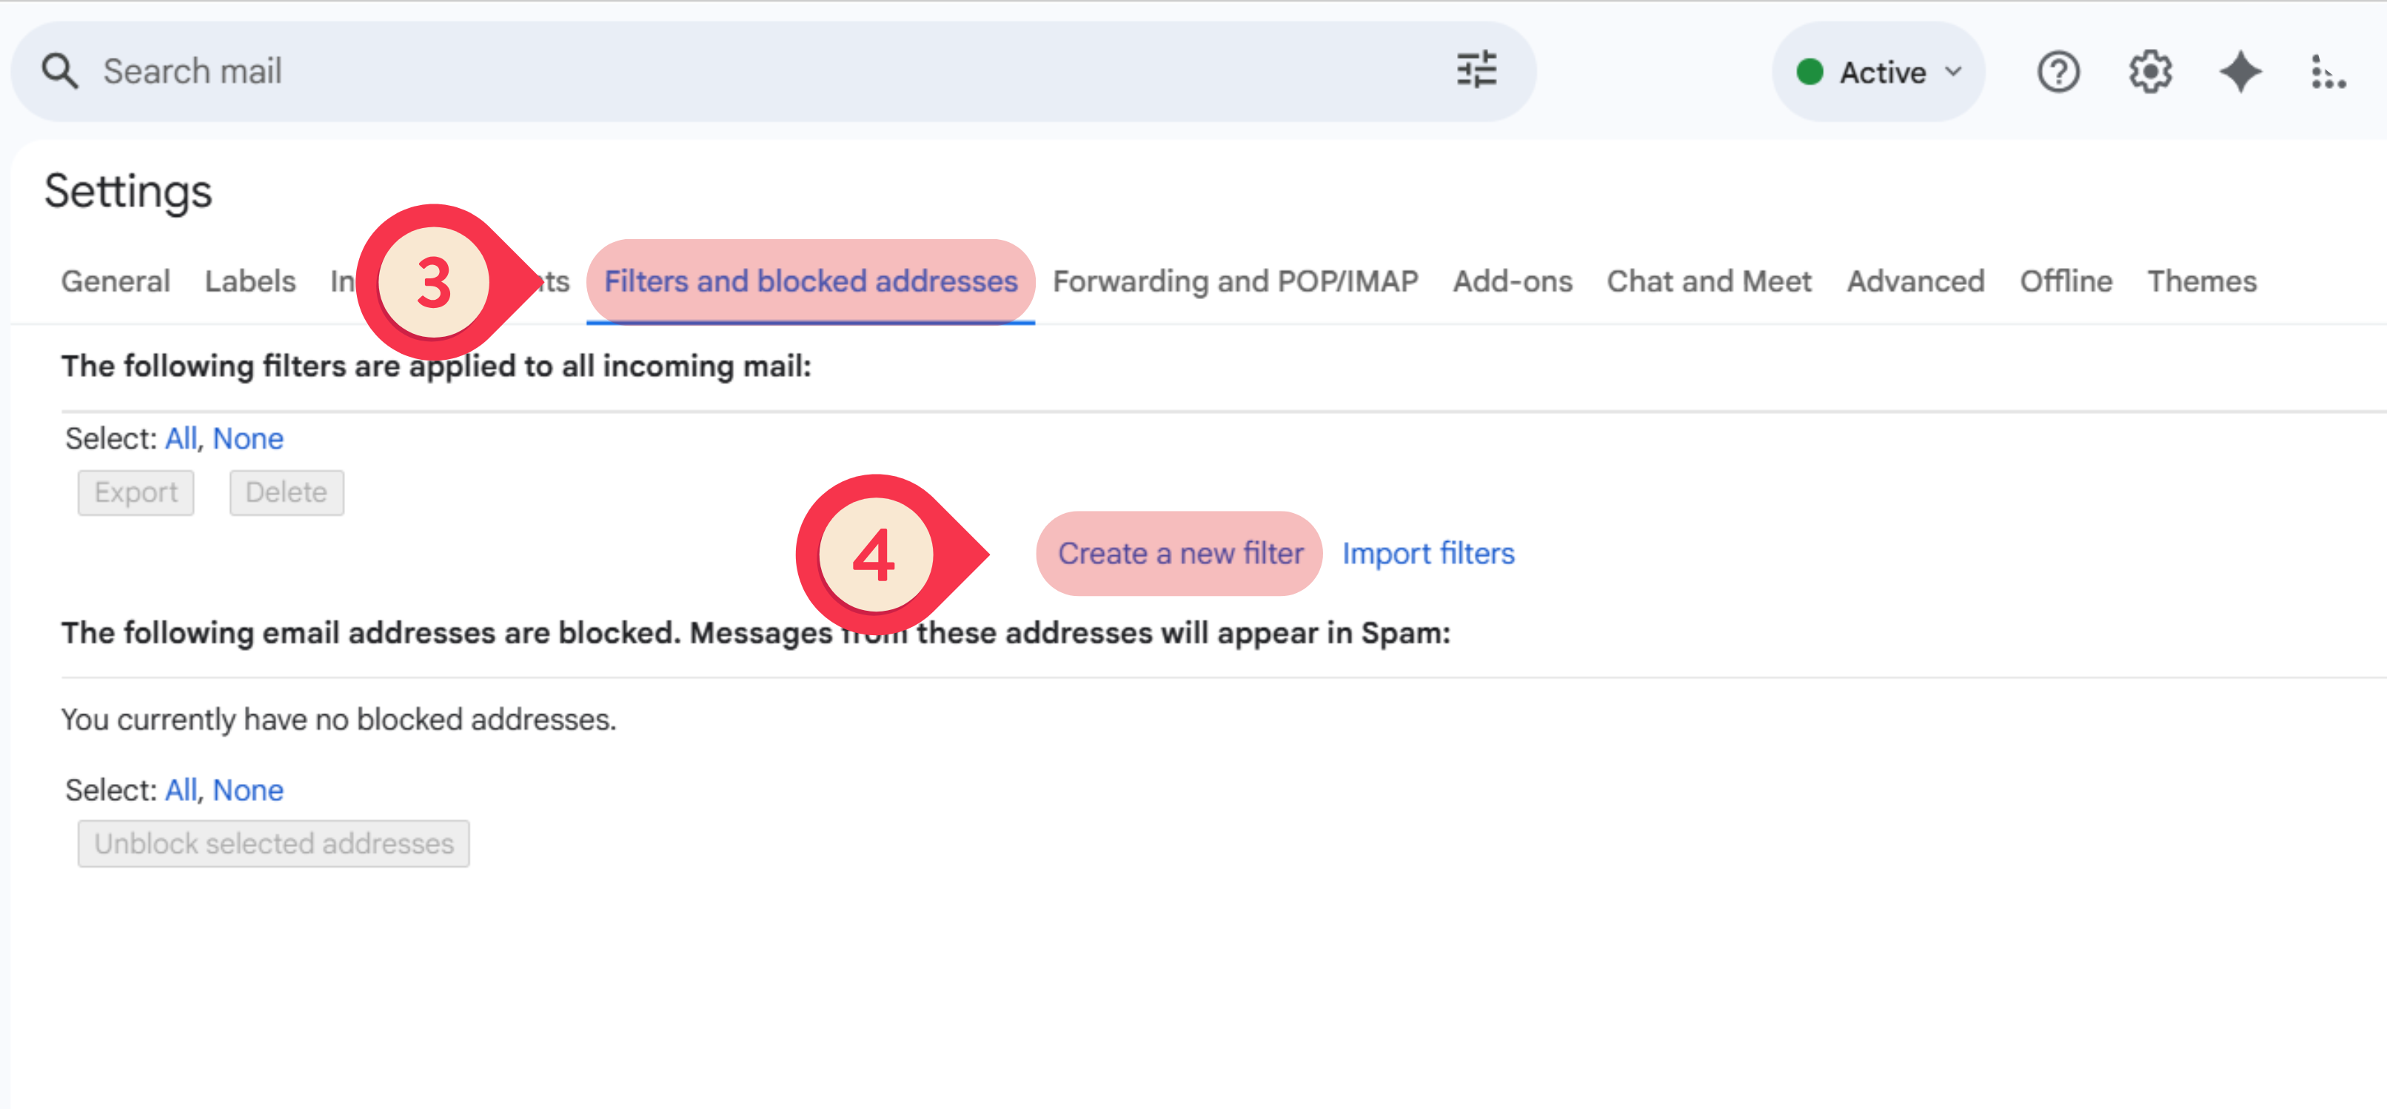Open the Chat and Meet tab
The width and height of the screenshot is (2387, 1109).
1709,281
